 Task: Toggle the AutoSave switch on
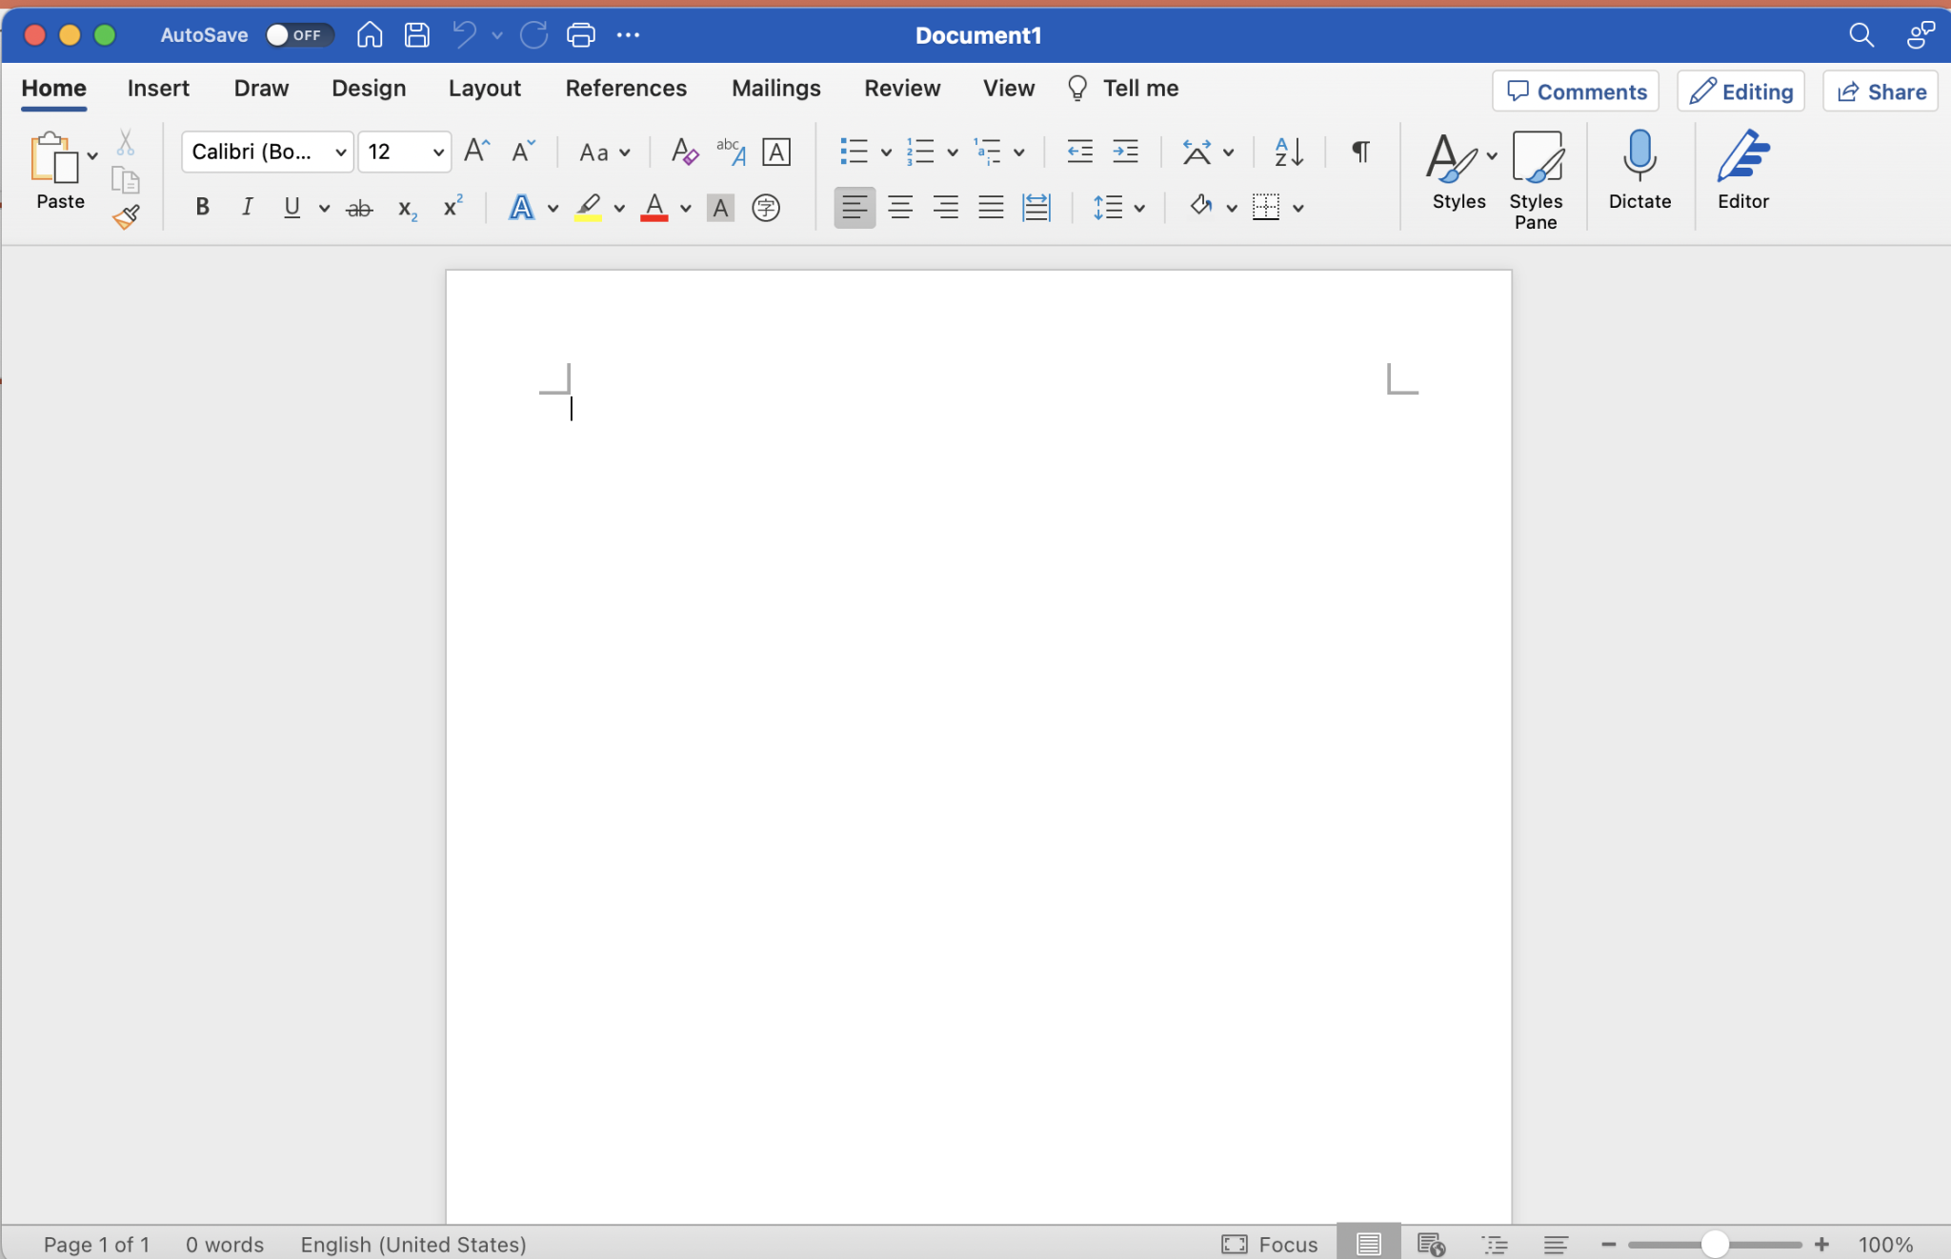pos(298,34)
